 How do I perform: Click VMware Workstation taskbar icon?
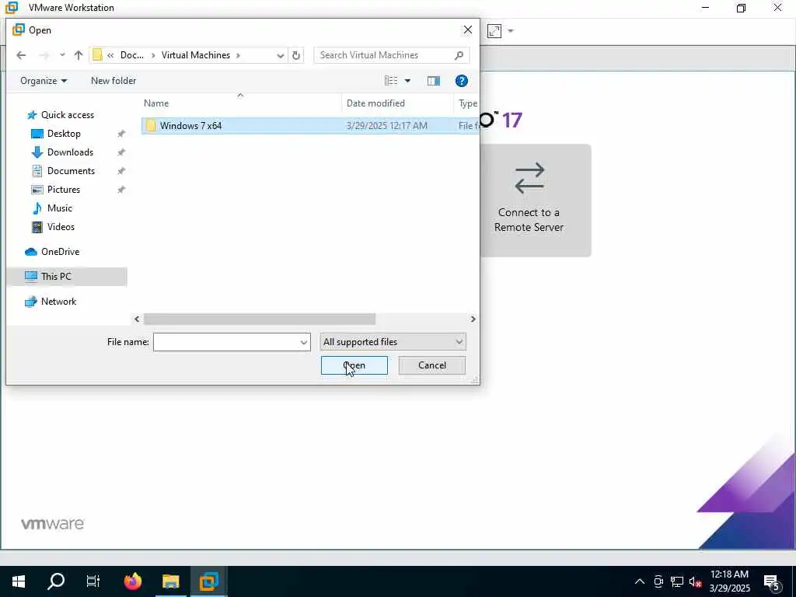pos(208,581)
